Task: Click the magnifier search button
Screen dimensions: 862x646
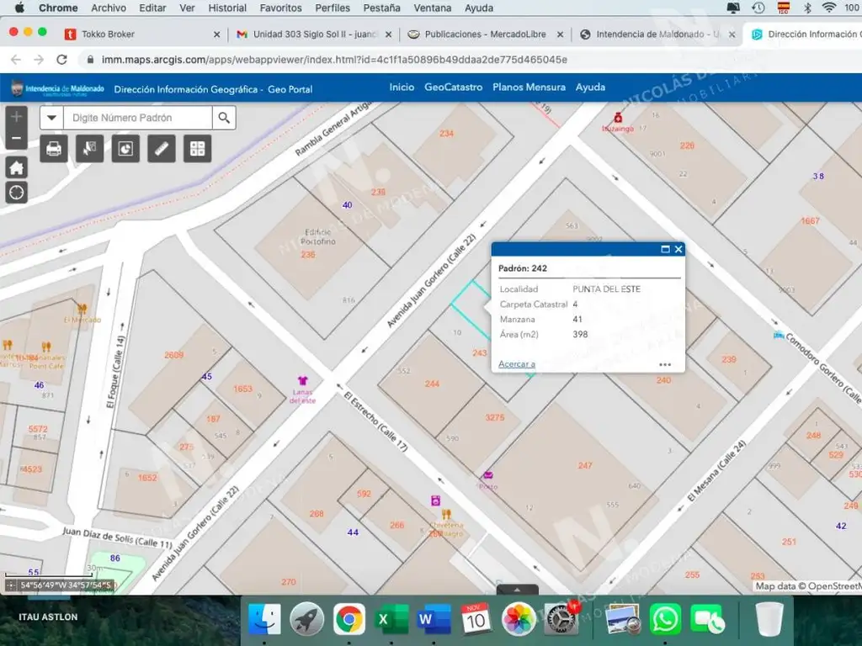Action: (x=223, y=118)
